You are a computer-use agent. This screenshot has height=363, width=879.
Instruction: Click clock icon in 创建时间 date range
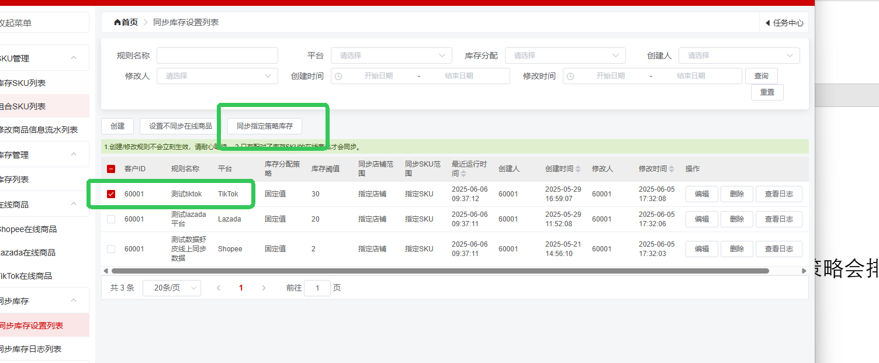pos(338,76)
